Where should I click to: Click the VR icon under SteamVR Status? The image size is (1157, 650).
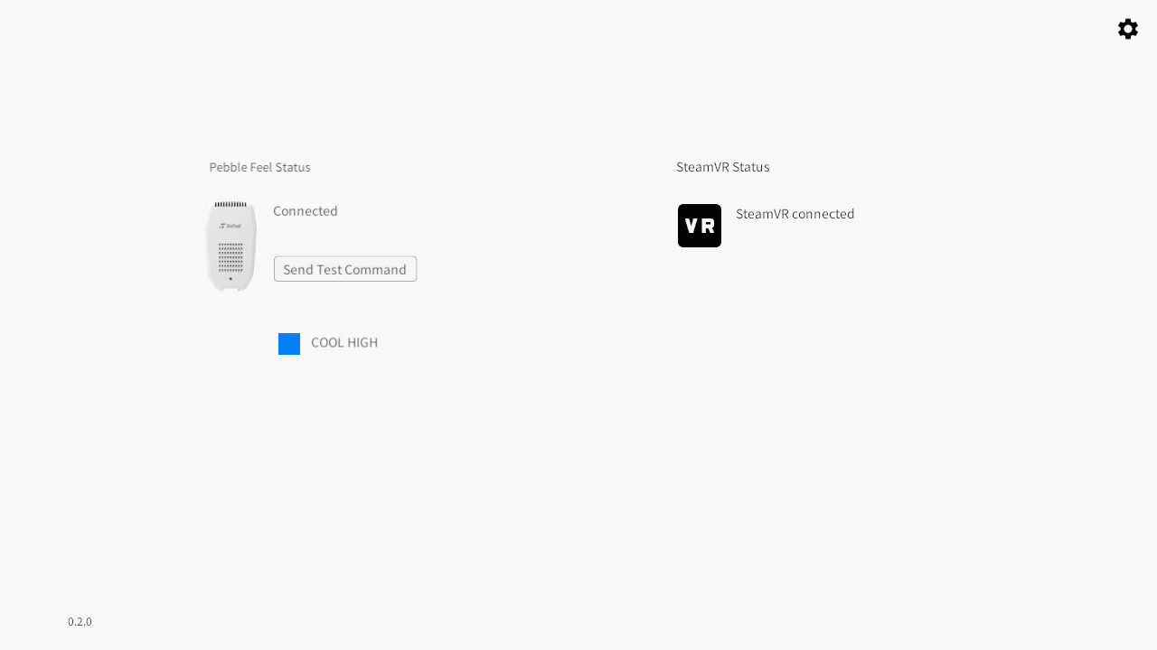point(700,226)
